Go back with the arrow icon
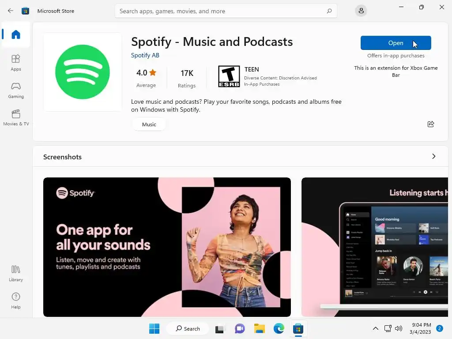This screenshot has width=452, height=339. pyautogui.click(x=11, y=11)
